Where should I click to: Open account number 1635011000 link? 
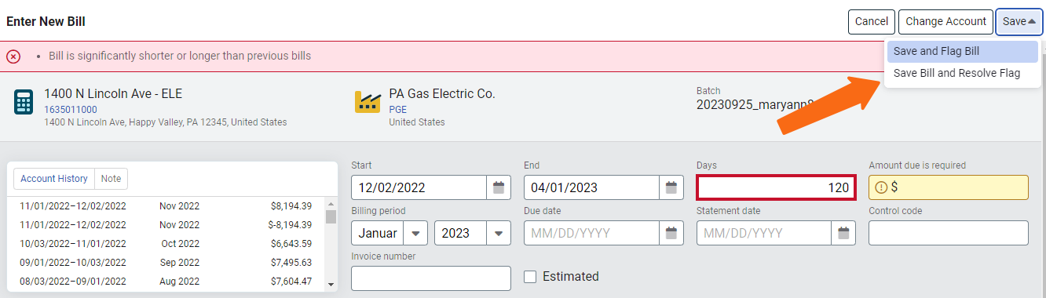point(71,110)
